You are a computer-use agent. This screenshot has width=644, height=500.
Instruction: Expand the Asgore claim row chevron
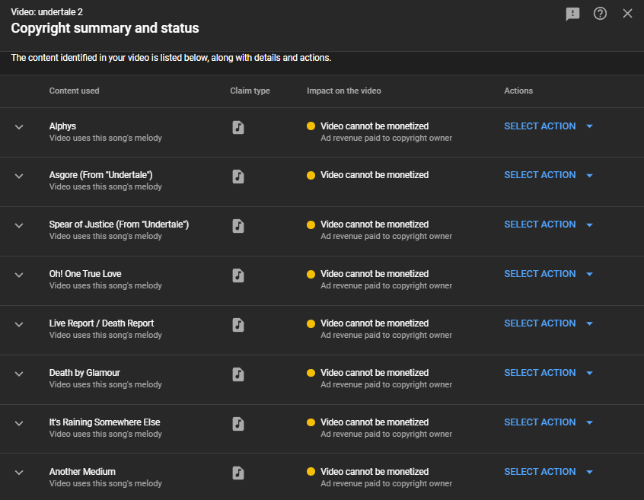[x=19, y=176]
